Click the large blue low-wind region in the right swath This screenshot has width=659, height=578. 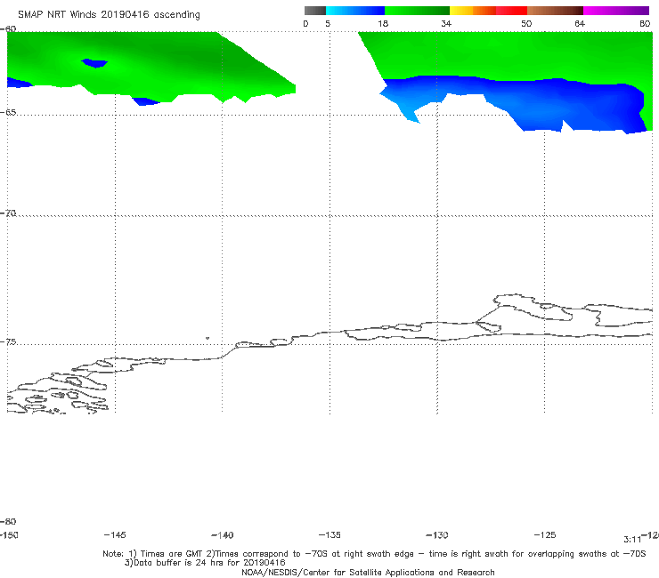[x=547, y=105]
